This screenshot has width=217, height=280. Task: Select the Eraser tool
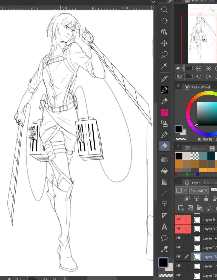coord(164,146)
